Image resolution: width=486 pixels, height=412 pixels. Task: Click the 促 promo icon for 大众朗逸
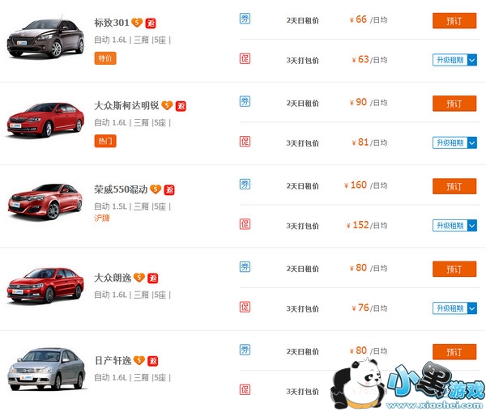click(x=245, y=307)
